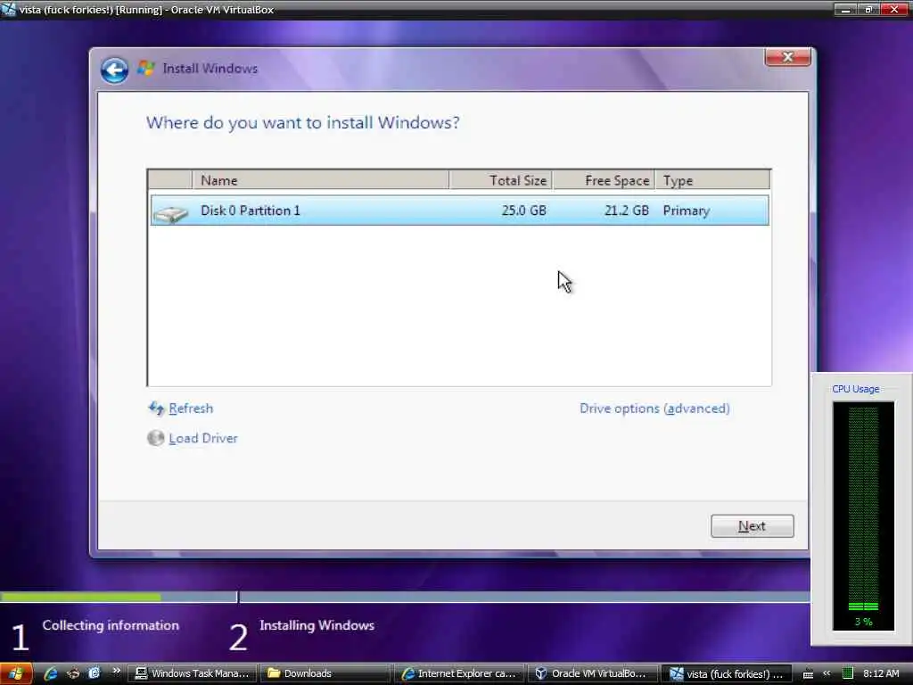Image resolution: width=913 pixels, height=685 pixels.
Task: Click the 25.0 GB total size value
Action: point(523,210)
